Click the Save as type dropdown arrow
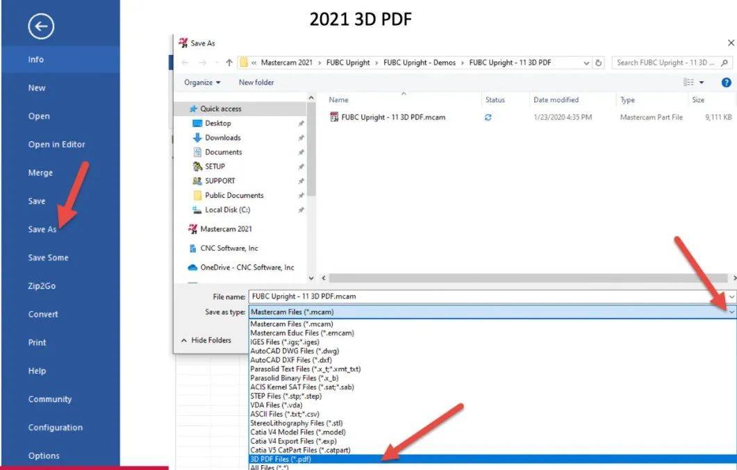 coord(731,312)
